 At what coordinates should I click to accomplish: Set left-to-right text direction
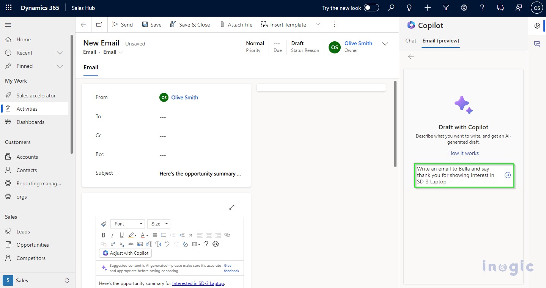(x=149, y=244)
